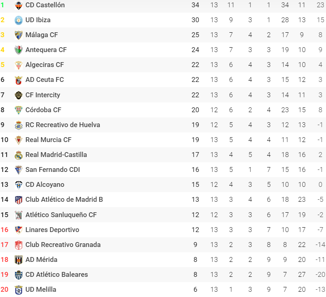Open the Córdoba CF team link

click(43, 110)
